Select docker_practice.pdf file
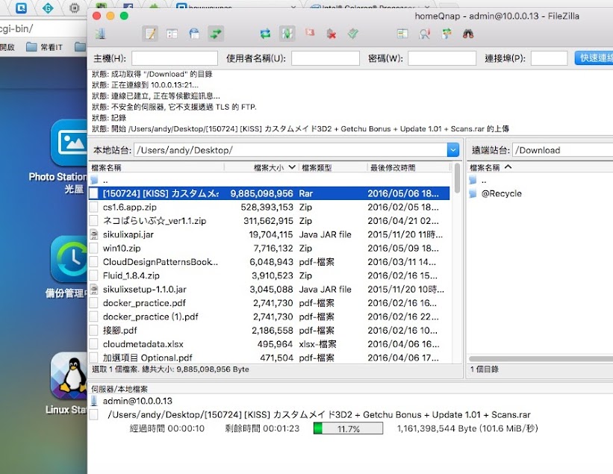613x474 pixels. 270,303
